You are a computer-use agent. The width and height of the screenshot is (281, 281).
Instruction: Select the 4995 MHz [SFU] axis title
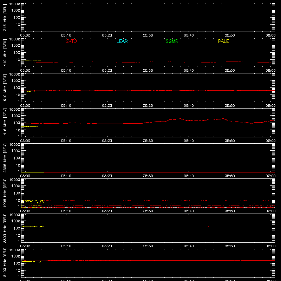tap(5, 193)
